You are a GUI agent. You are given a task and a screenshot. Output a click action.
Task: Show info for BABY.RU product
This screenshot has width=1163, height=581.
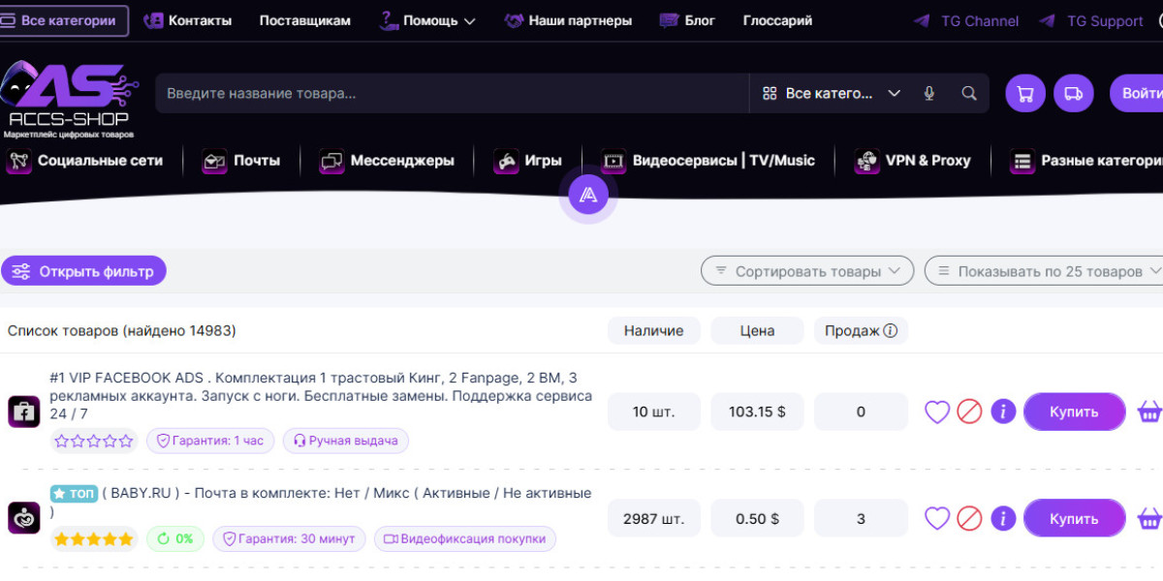pos(1003,518)
